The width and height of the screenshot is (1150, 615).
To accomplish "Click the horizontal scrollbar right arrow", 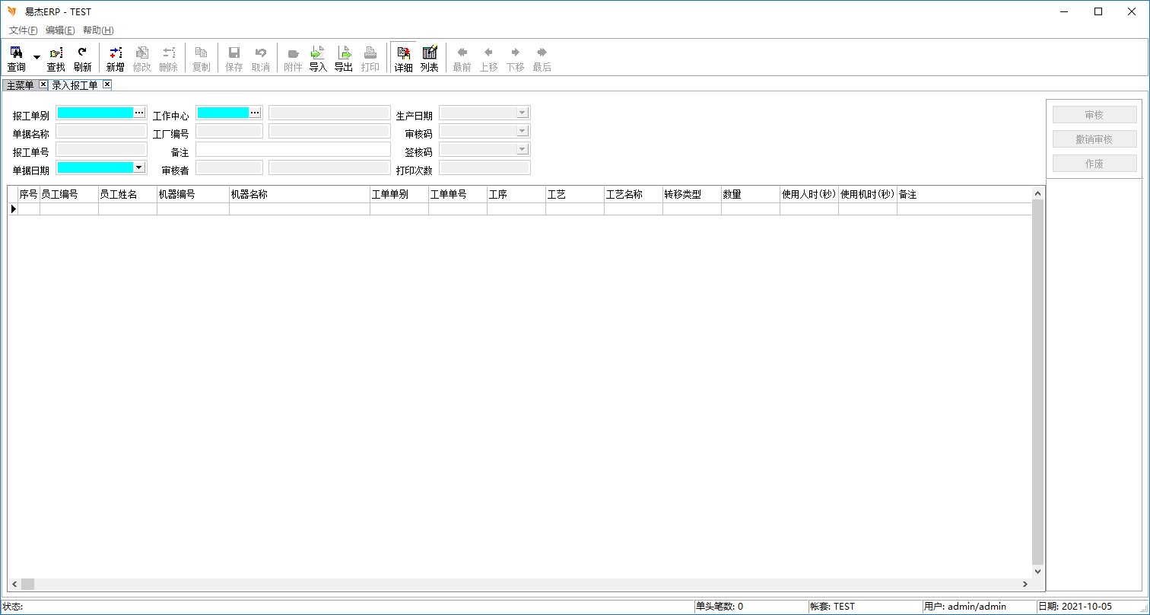I will pos(1025,584).
